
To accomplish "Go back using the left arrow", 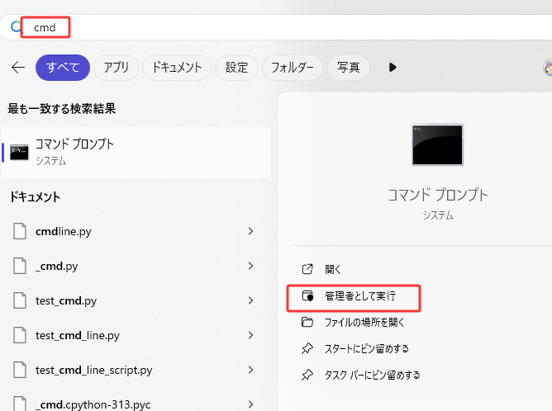I will click(x=18, y=67).
